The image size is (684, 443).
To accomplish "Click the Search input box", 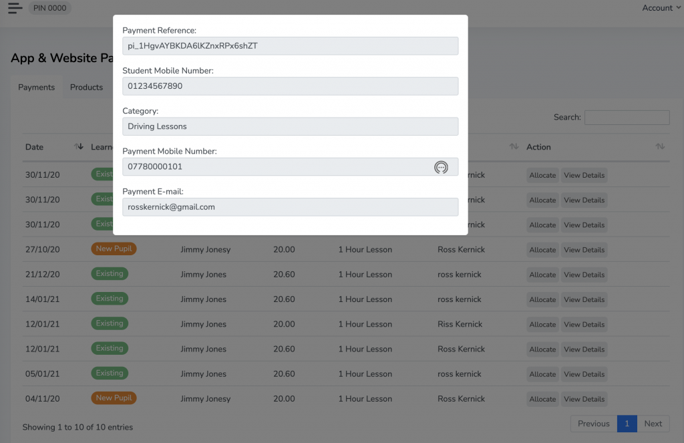I will pos(627,118).
